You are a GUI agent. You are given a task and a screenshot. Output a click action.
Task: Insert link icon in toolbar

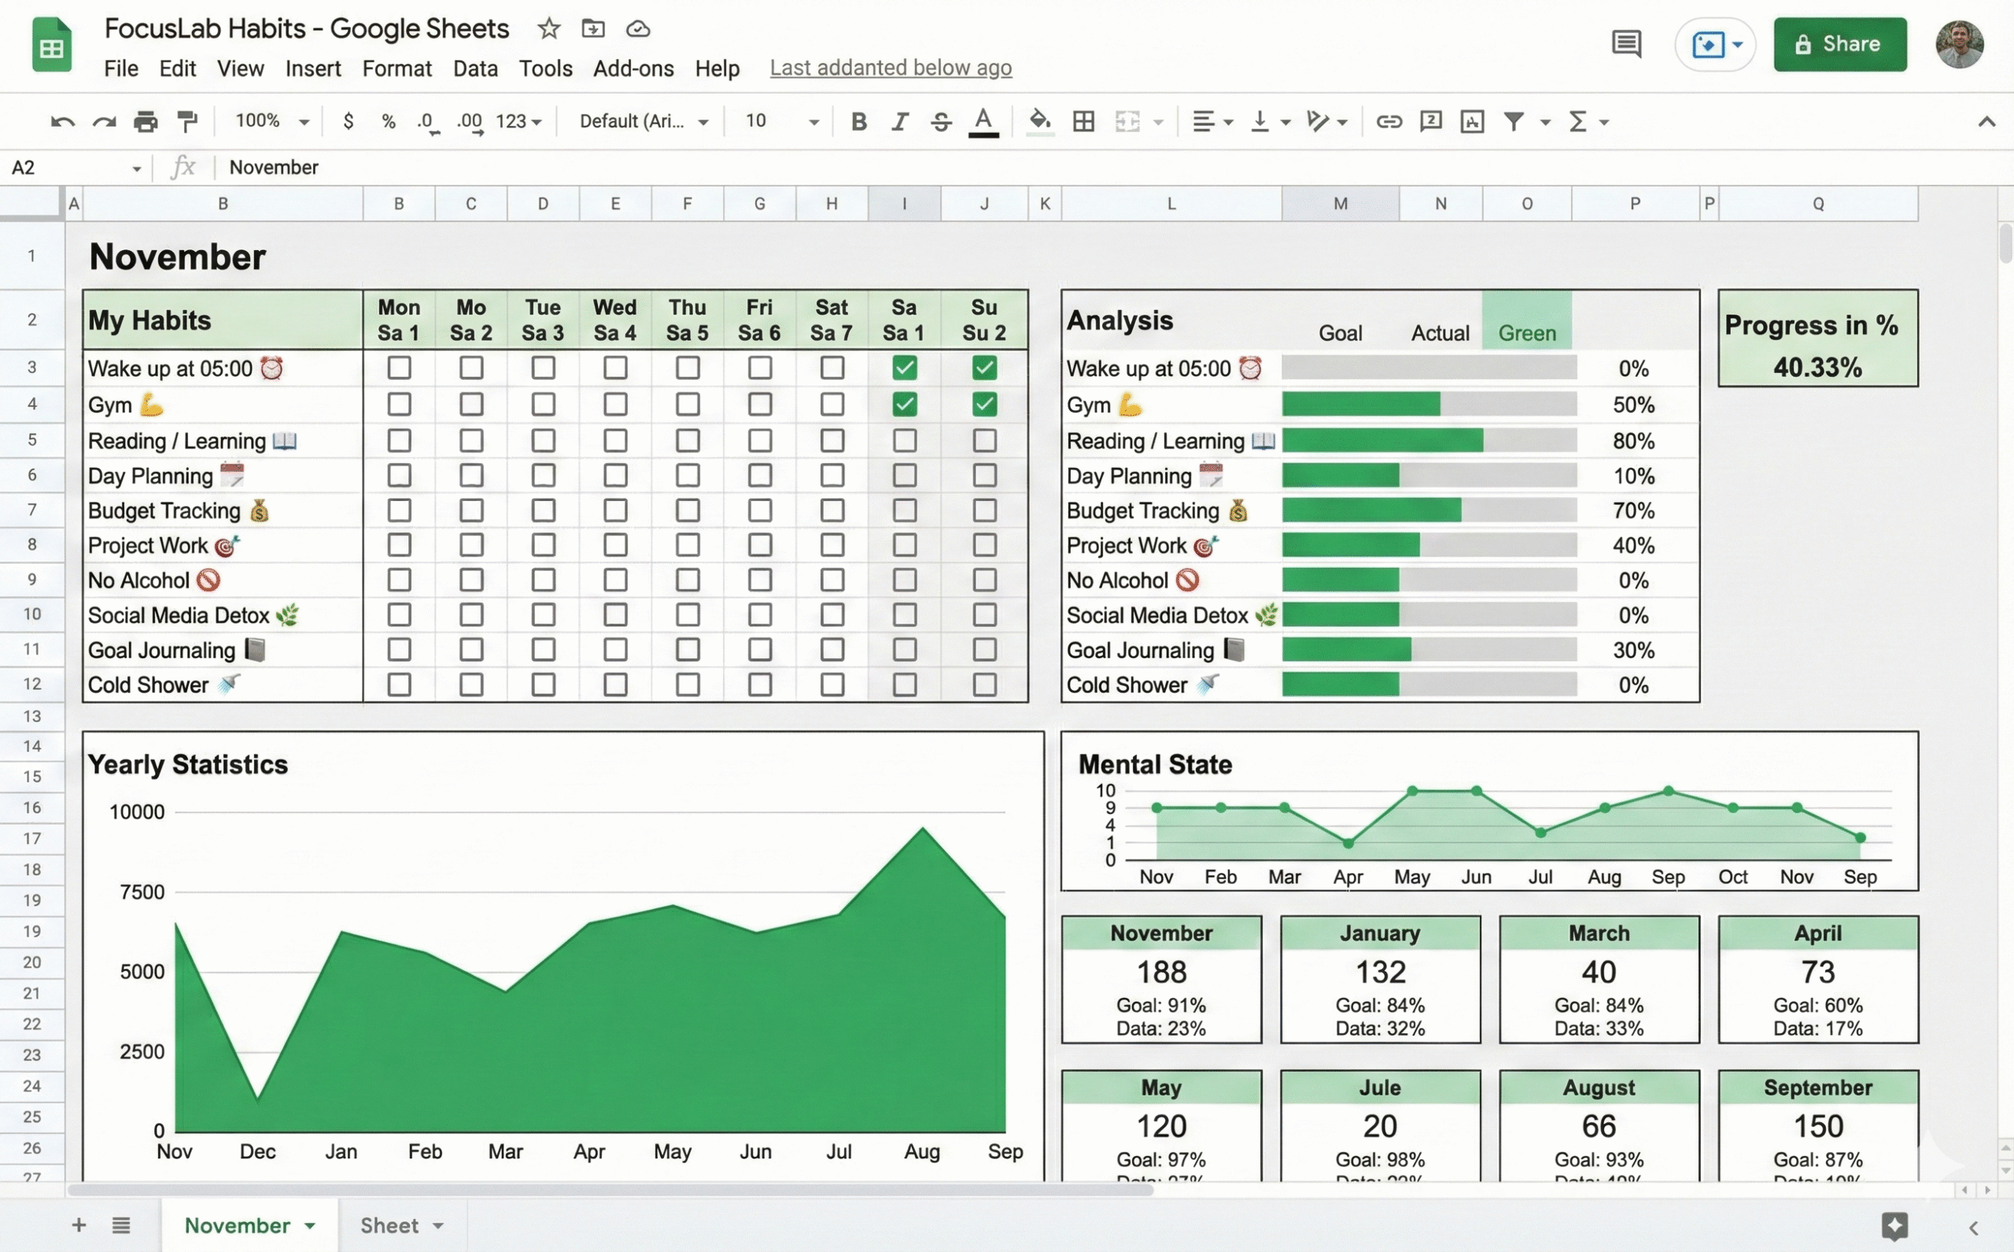(x=1389, y=122)
